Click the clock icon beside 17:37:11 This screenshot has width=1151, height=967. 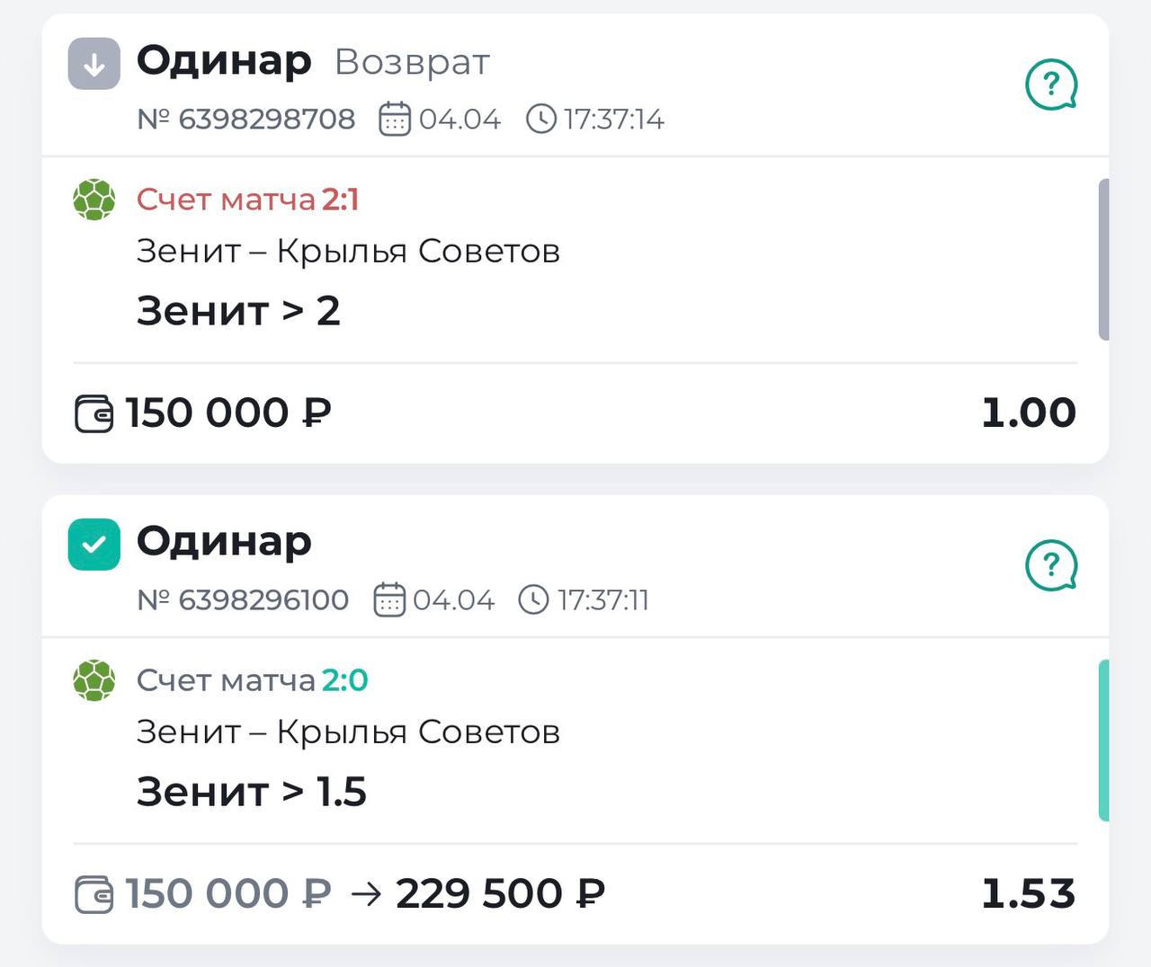tap(533, 599)
